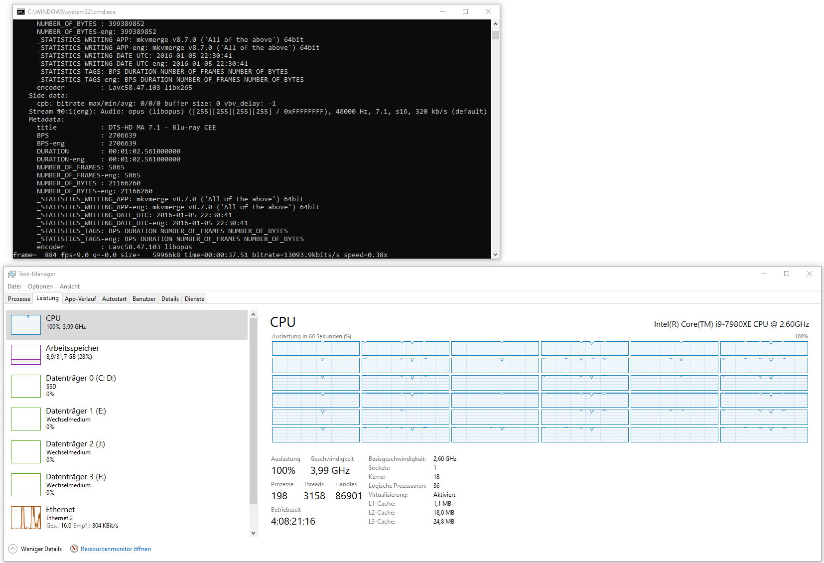Click the sidebar scrollbar down arrow in Task-Manager

[x=253, y=533]
